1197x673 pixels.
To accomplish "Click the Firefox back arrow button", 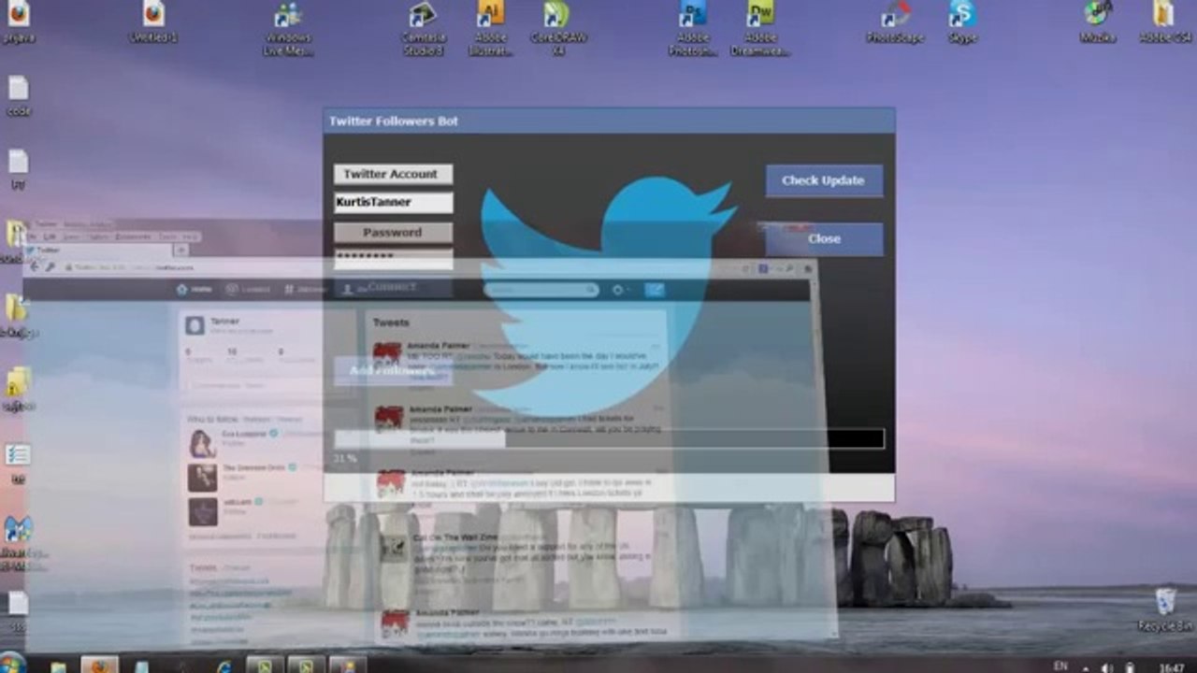I will (x=35, y=267).
